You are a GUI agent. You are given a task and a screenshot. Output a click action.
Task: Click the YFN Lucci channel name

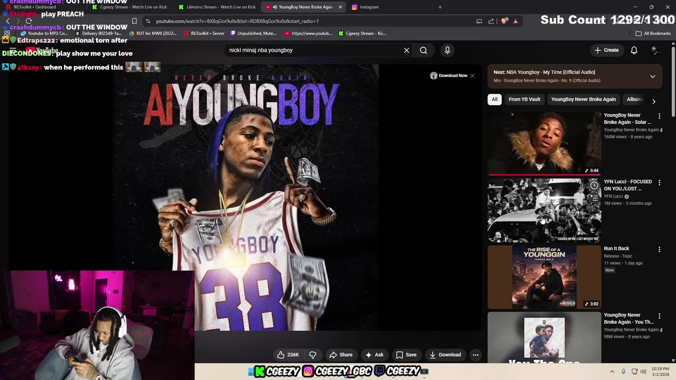point(613,196)
